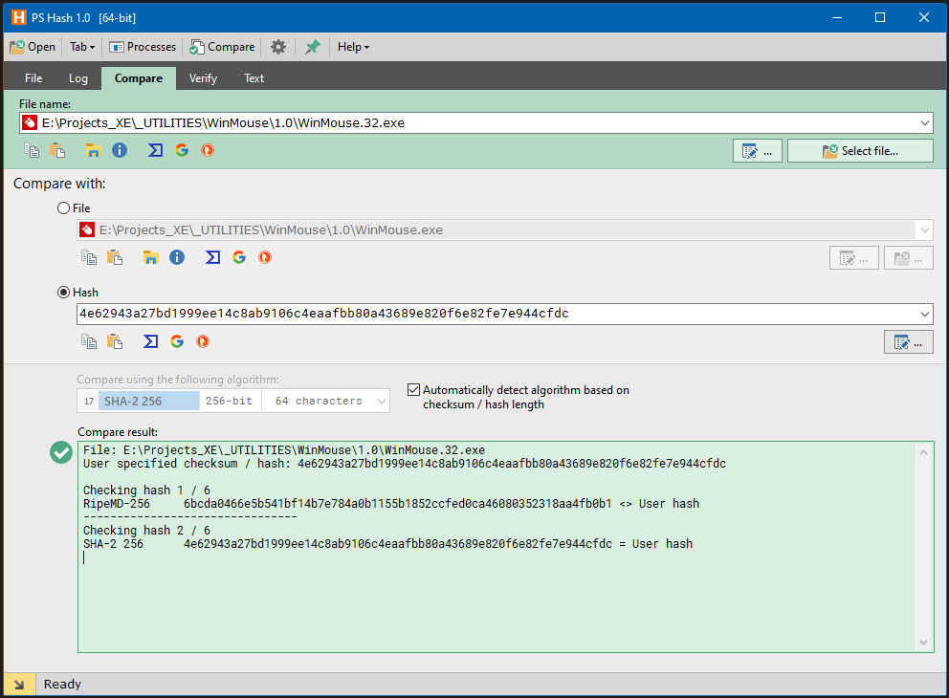The image size is (949, 698).
Task: Copy the file name using the copy icon below File name
Action: click(x=32, y=150)
